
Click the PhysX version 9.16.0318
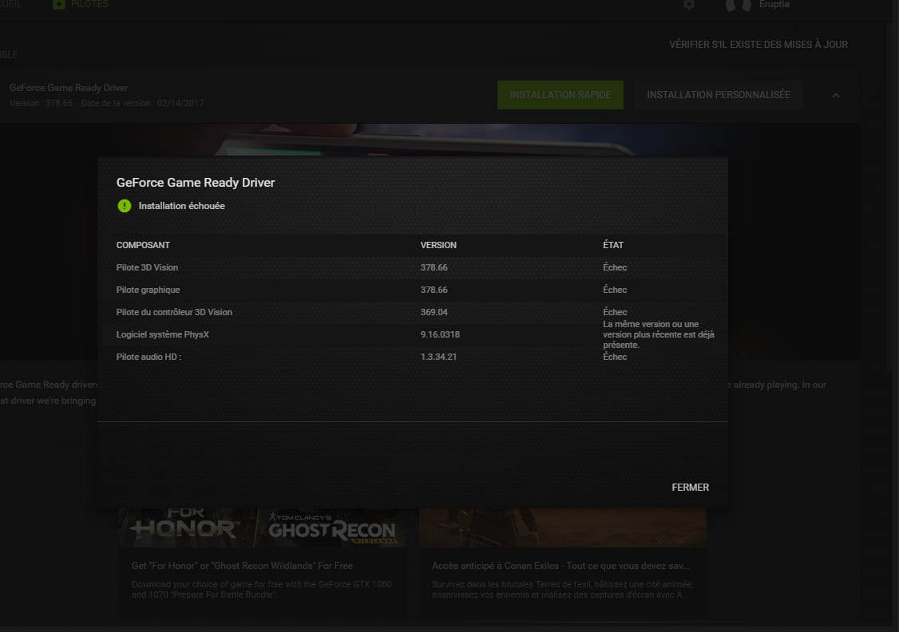441,334
